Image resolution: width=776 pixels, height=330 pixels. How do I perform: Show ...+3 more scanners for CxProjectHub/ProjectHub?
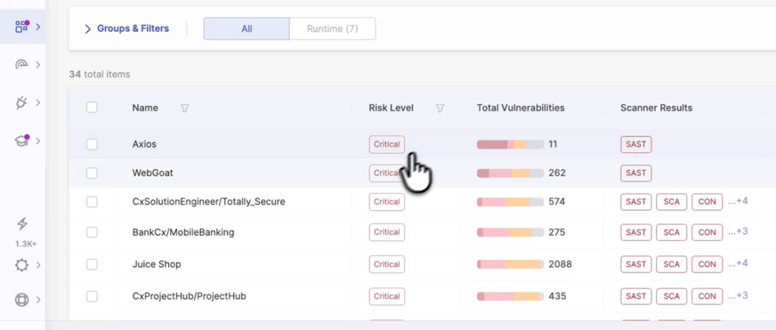point(738,295)
